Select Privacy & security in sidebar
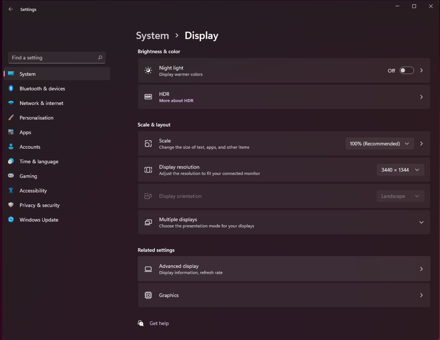440x340 pixels. (39, 205)
